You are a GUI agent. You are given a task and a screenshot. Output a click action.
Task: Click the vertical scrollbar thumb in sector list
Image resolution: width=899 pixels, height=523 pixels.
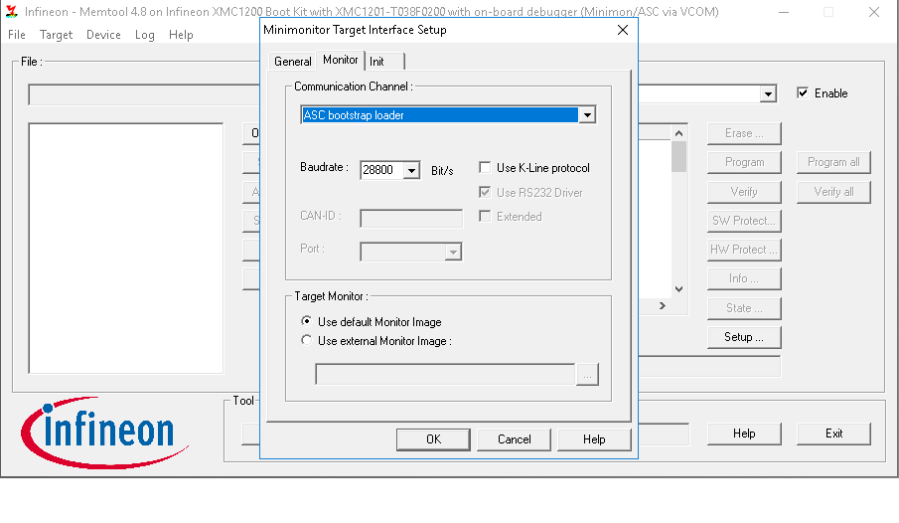pos(678,156)
